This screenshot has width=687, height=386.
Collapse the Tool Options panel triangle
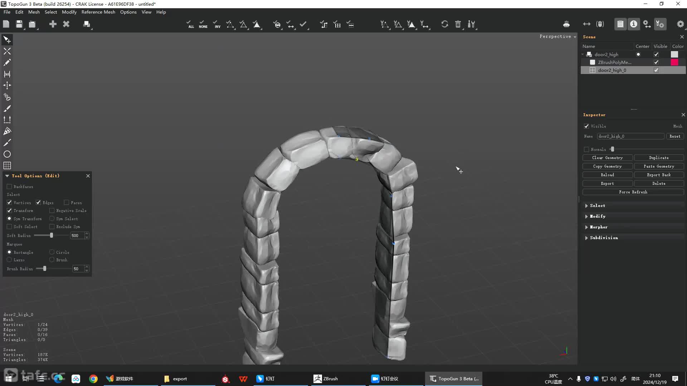click(x=7, y=176)
